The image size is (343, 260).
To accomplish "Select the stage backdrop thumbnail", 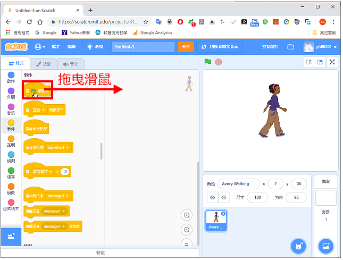I will point(326,198).
